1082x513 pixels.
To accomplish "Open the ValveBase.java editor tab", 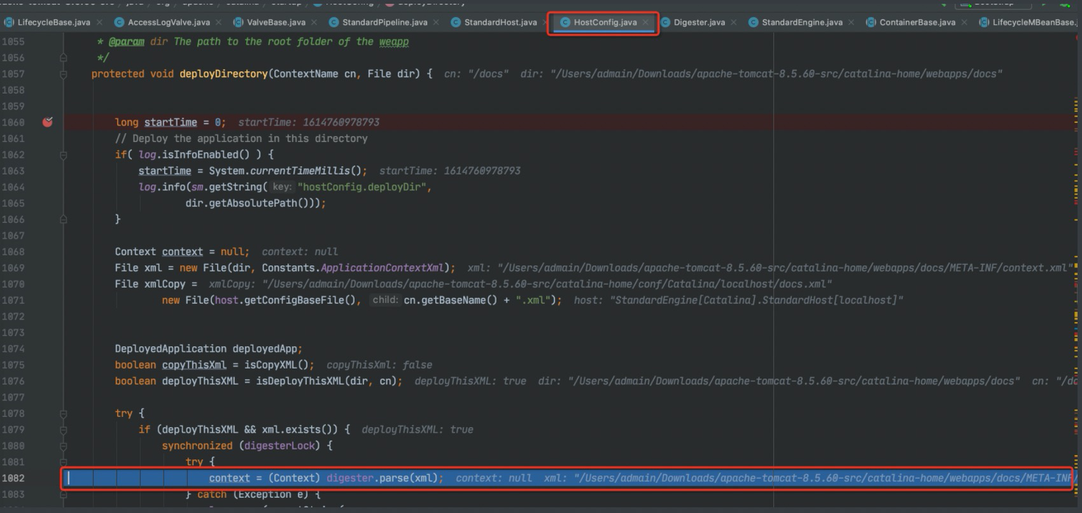I will click(x=276, y=22).
